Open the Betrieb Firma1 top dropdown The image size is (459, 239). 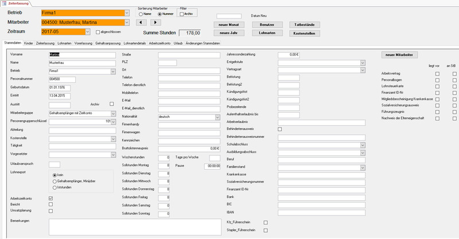pyautogui.click(x=127, y=13)
